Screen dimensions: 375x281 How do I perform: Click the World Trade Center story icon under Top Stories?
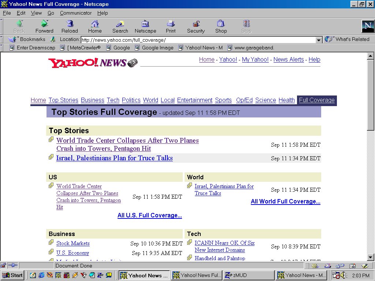51,139
